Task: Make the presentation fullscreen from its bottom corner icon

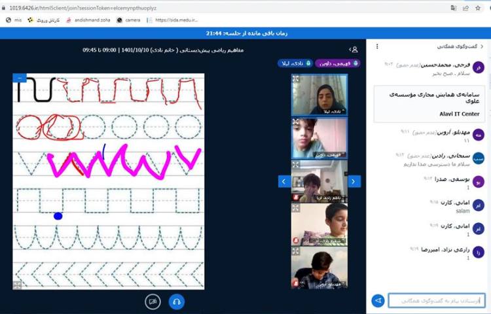Action: click(18, 284)
